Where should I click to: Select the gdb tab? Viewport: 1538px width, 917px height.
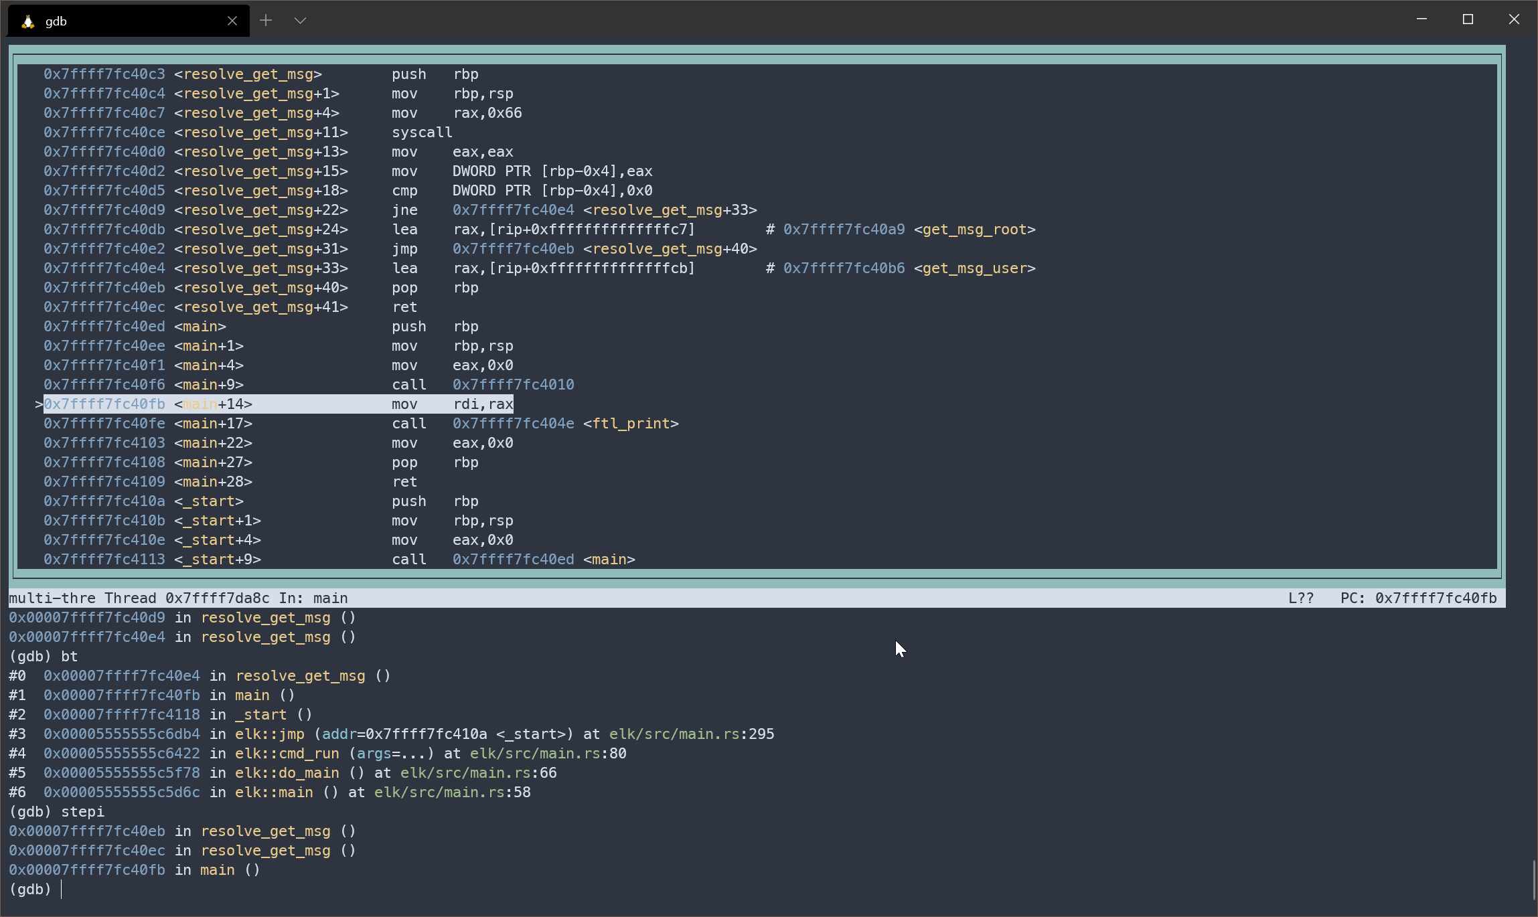tap(121, 21)
